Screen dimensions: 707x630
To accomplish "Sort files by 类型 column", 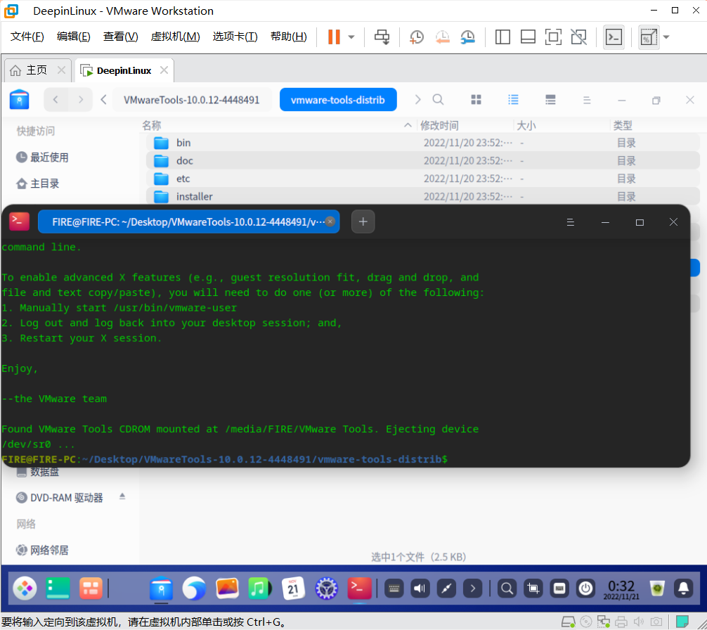I will click(x=623, y=125).
